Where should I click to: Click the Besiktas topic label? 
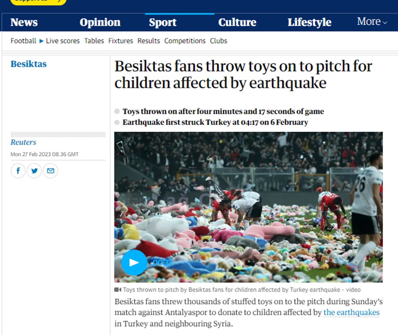pyautogui.click(x=28, y=64)
